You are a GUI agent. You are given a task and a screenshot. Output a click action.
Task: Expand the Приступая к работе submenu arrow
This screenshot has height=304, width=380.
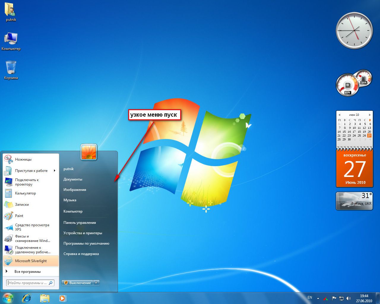[55, 171]
